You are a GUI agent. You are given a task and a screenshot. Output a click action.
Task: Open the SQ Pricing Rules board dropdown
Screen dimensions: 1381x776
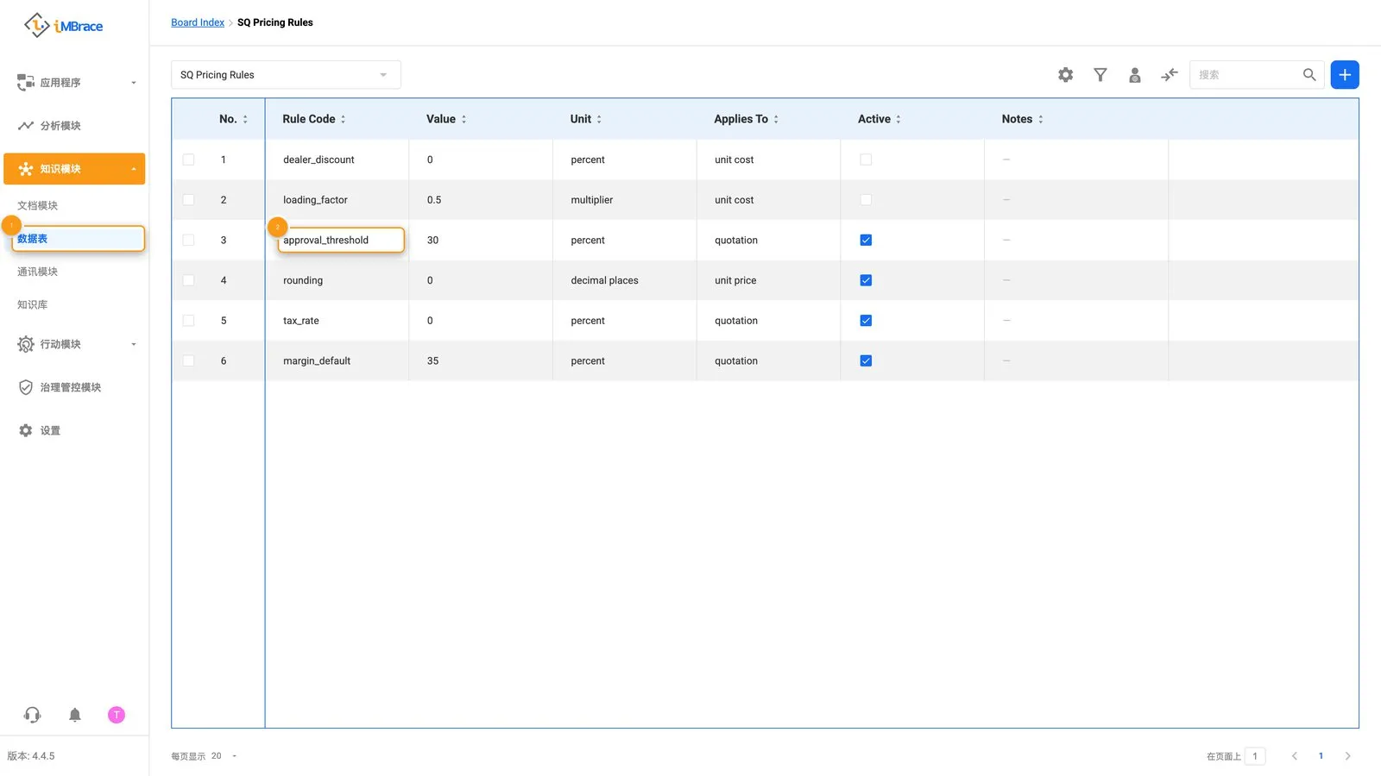(286, 75)
